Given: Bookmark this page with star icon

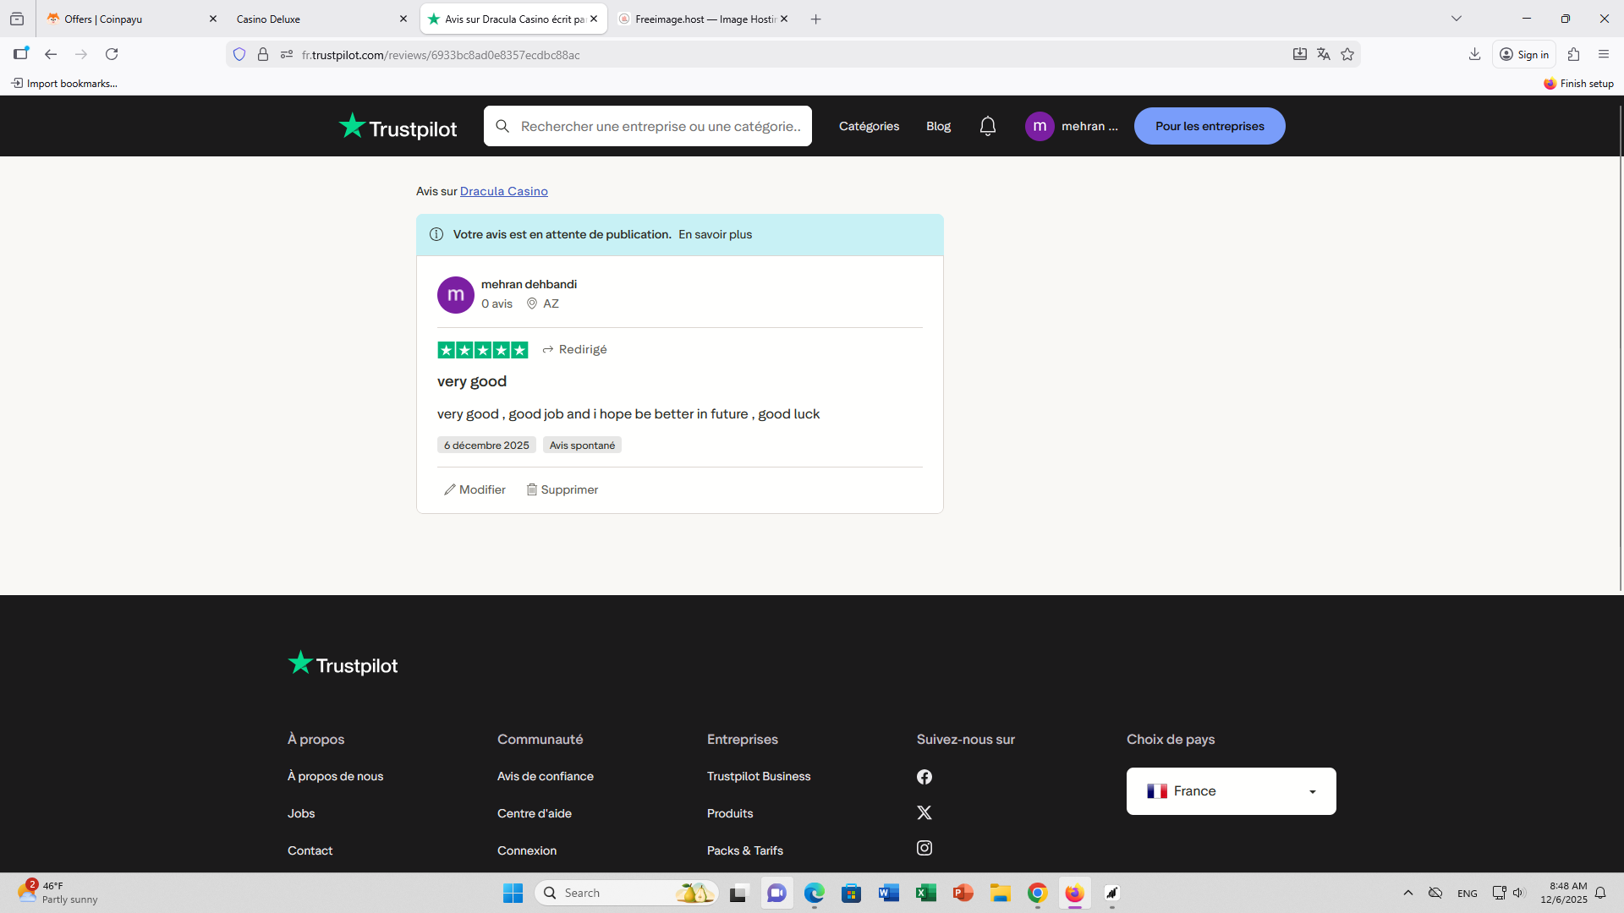Looking at the screenshot, I should point(1347,55).
